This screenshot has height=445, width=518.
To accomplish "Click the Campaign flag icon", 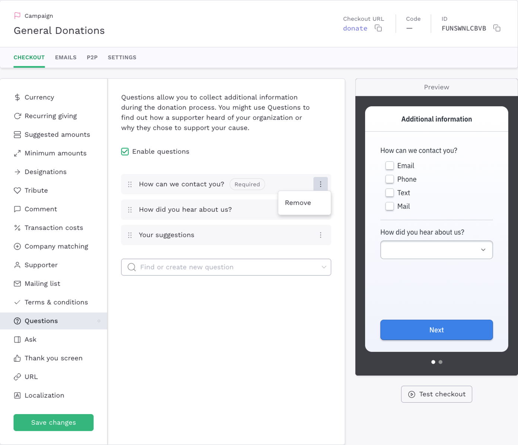I will click(x=17, y=16).
